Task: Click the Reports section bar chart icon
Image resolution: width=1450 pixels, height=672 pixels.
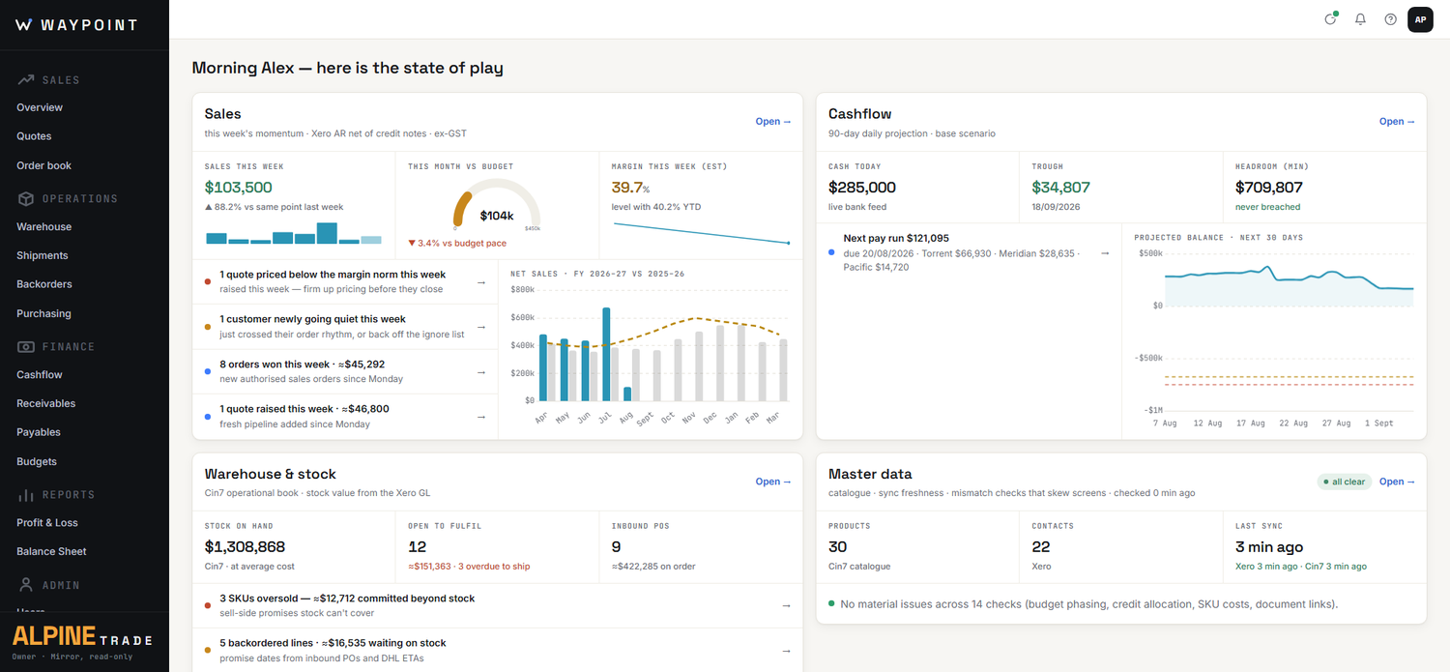Action: click(x=26, y=494)
